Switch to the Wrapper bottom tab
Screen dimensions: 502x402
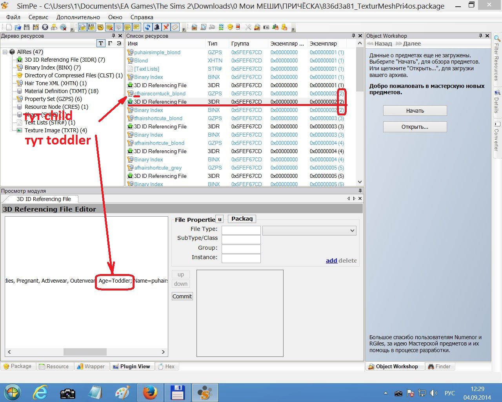91,366
